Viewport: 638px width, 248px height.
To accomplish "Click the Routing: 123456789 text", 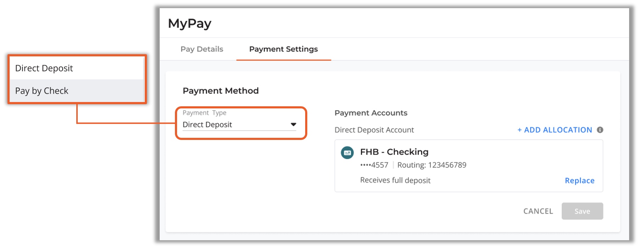I will pos(431,165).
